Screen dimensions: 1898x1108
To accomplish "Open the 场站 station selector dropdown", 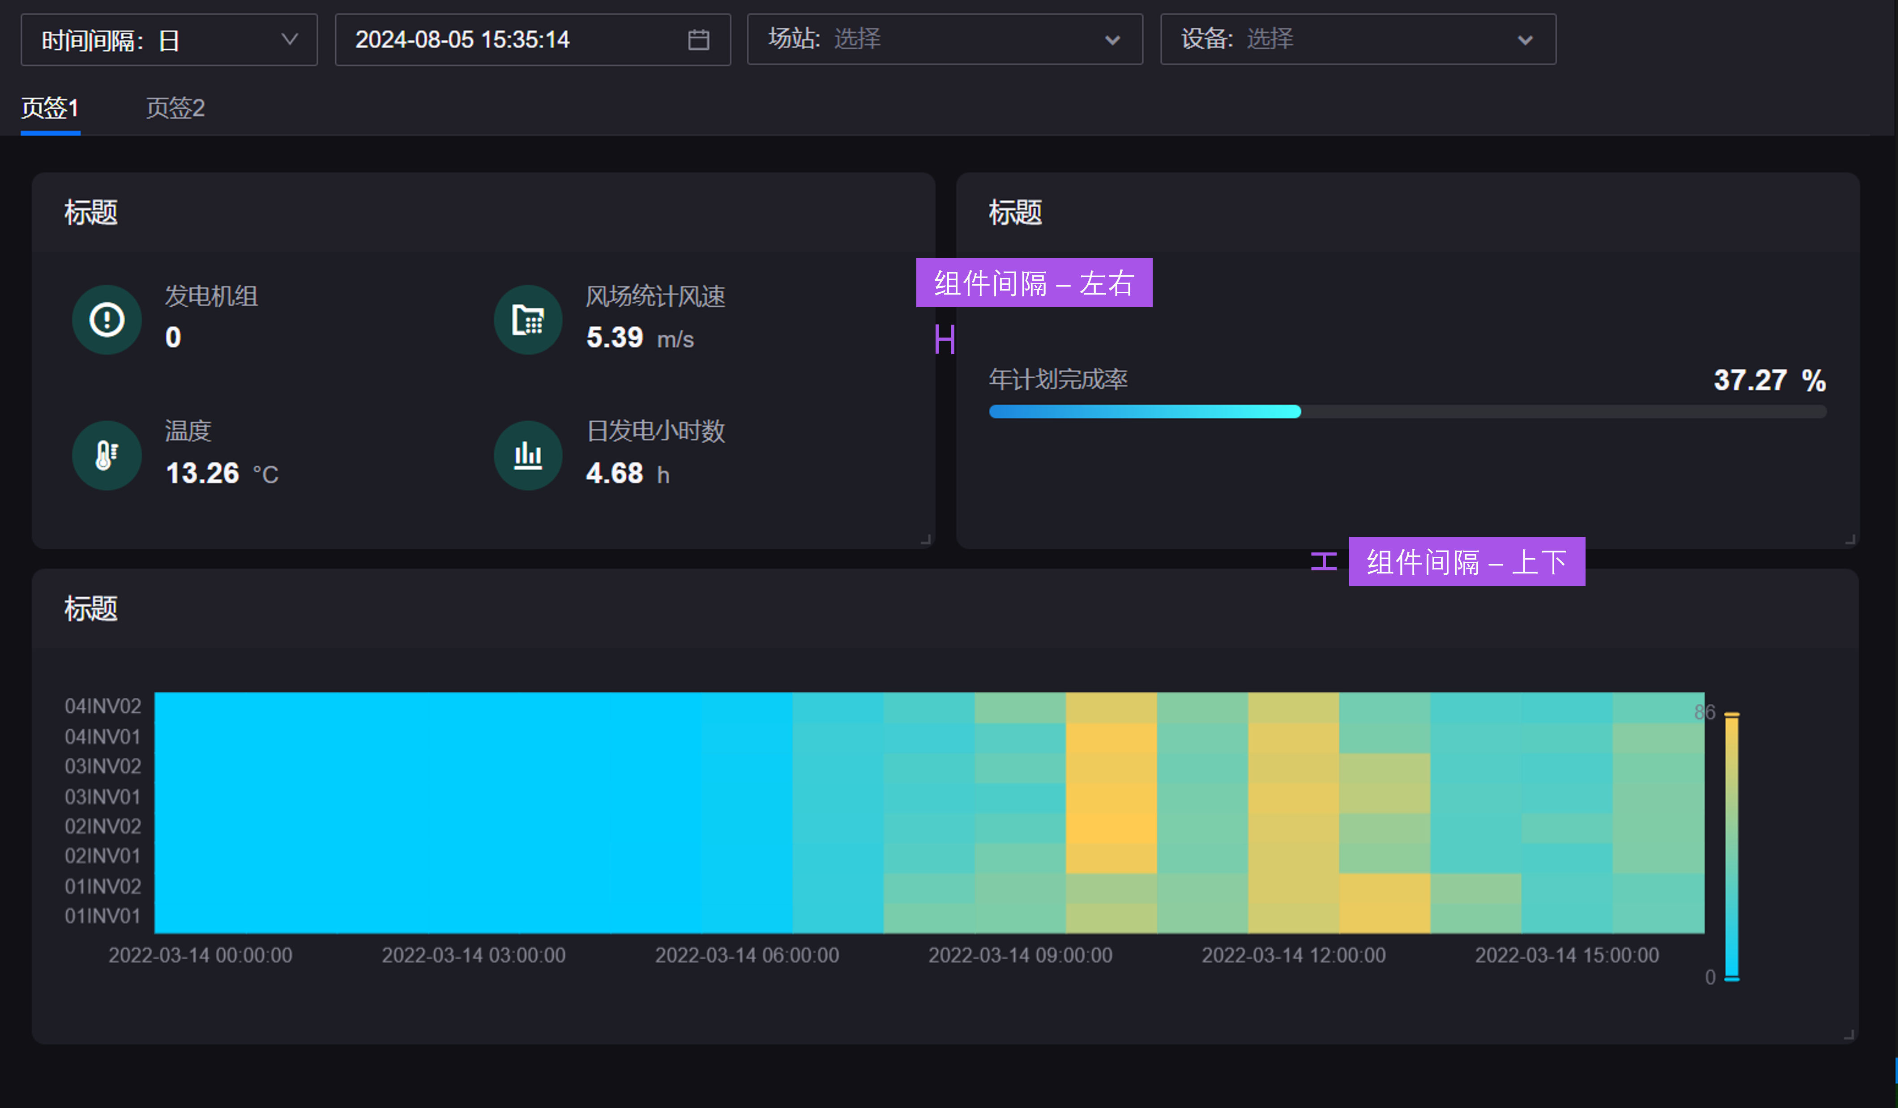I will pos(944,39).
